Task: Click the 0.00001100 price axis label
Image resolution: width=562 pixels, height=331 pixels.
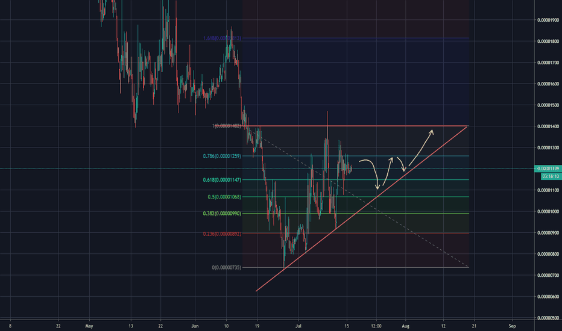Action: pos(548,190)
